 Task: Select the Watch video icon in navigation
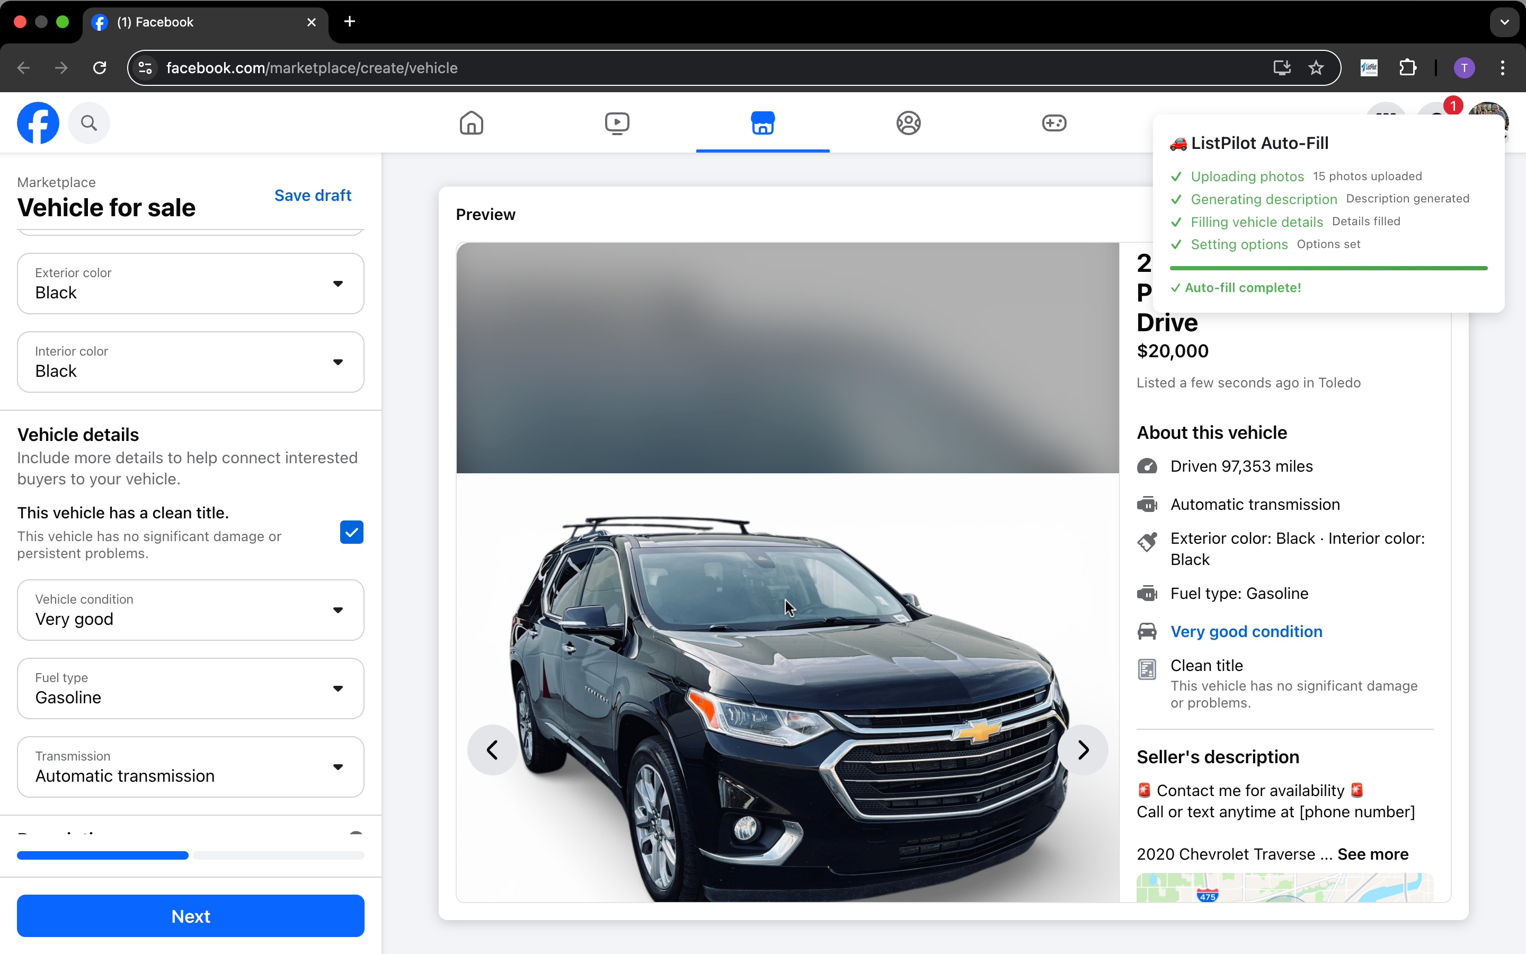[x=617, y=123]
